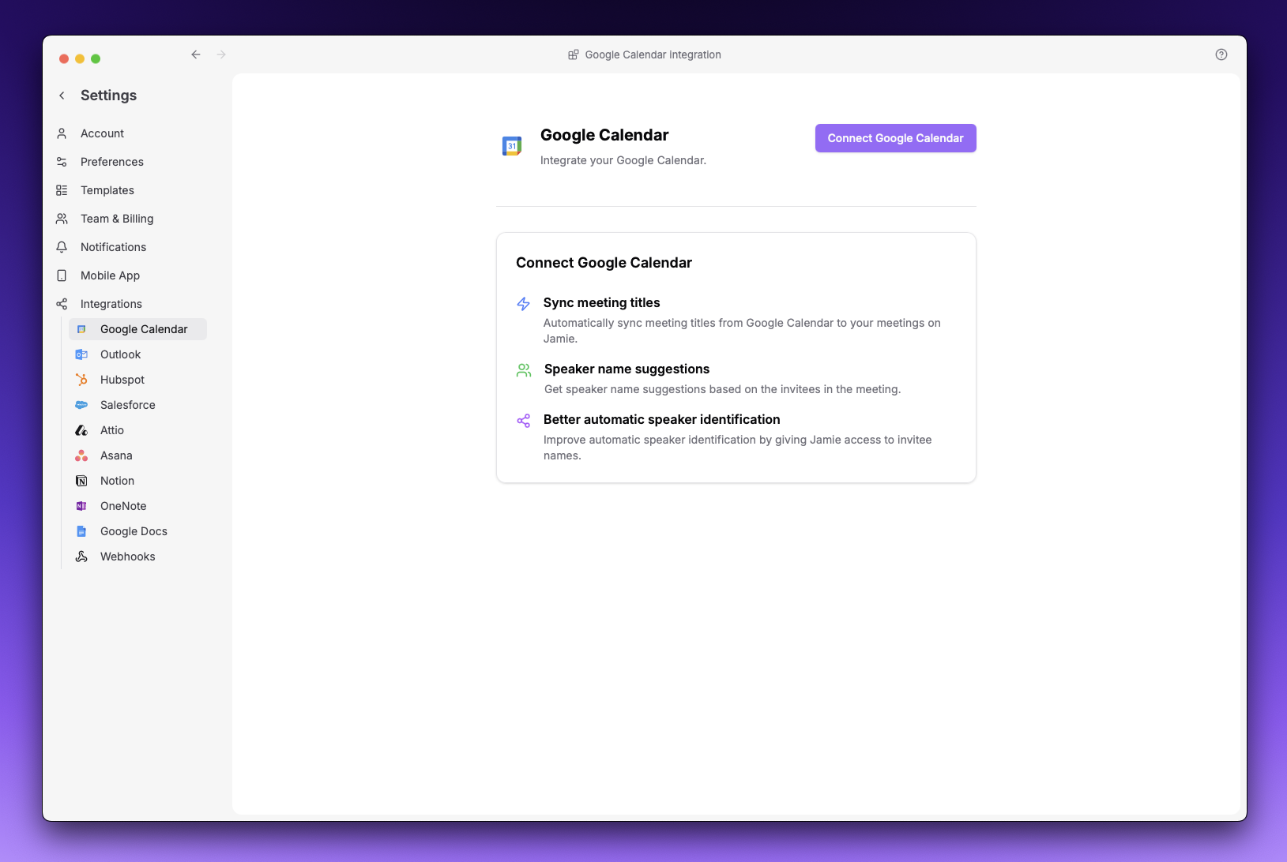Go to Preferences in the sidebar
The width and height of the screenshot is (1287, 862).
click(111, 162)
